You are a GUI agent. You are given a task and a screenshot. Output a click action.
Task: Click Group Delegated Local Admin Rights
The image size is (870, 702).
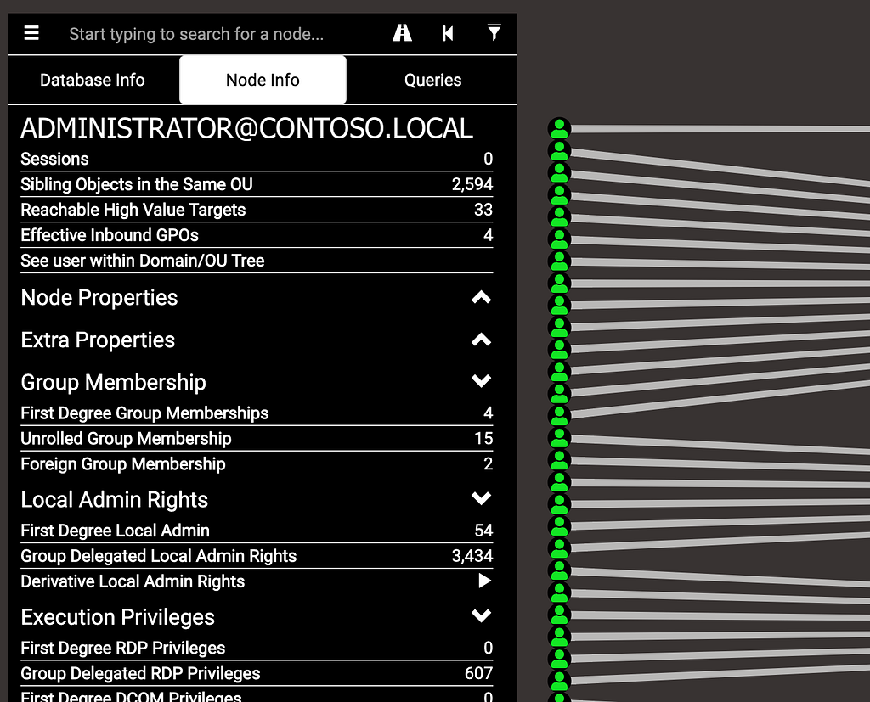click(x=257, y=556)
